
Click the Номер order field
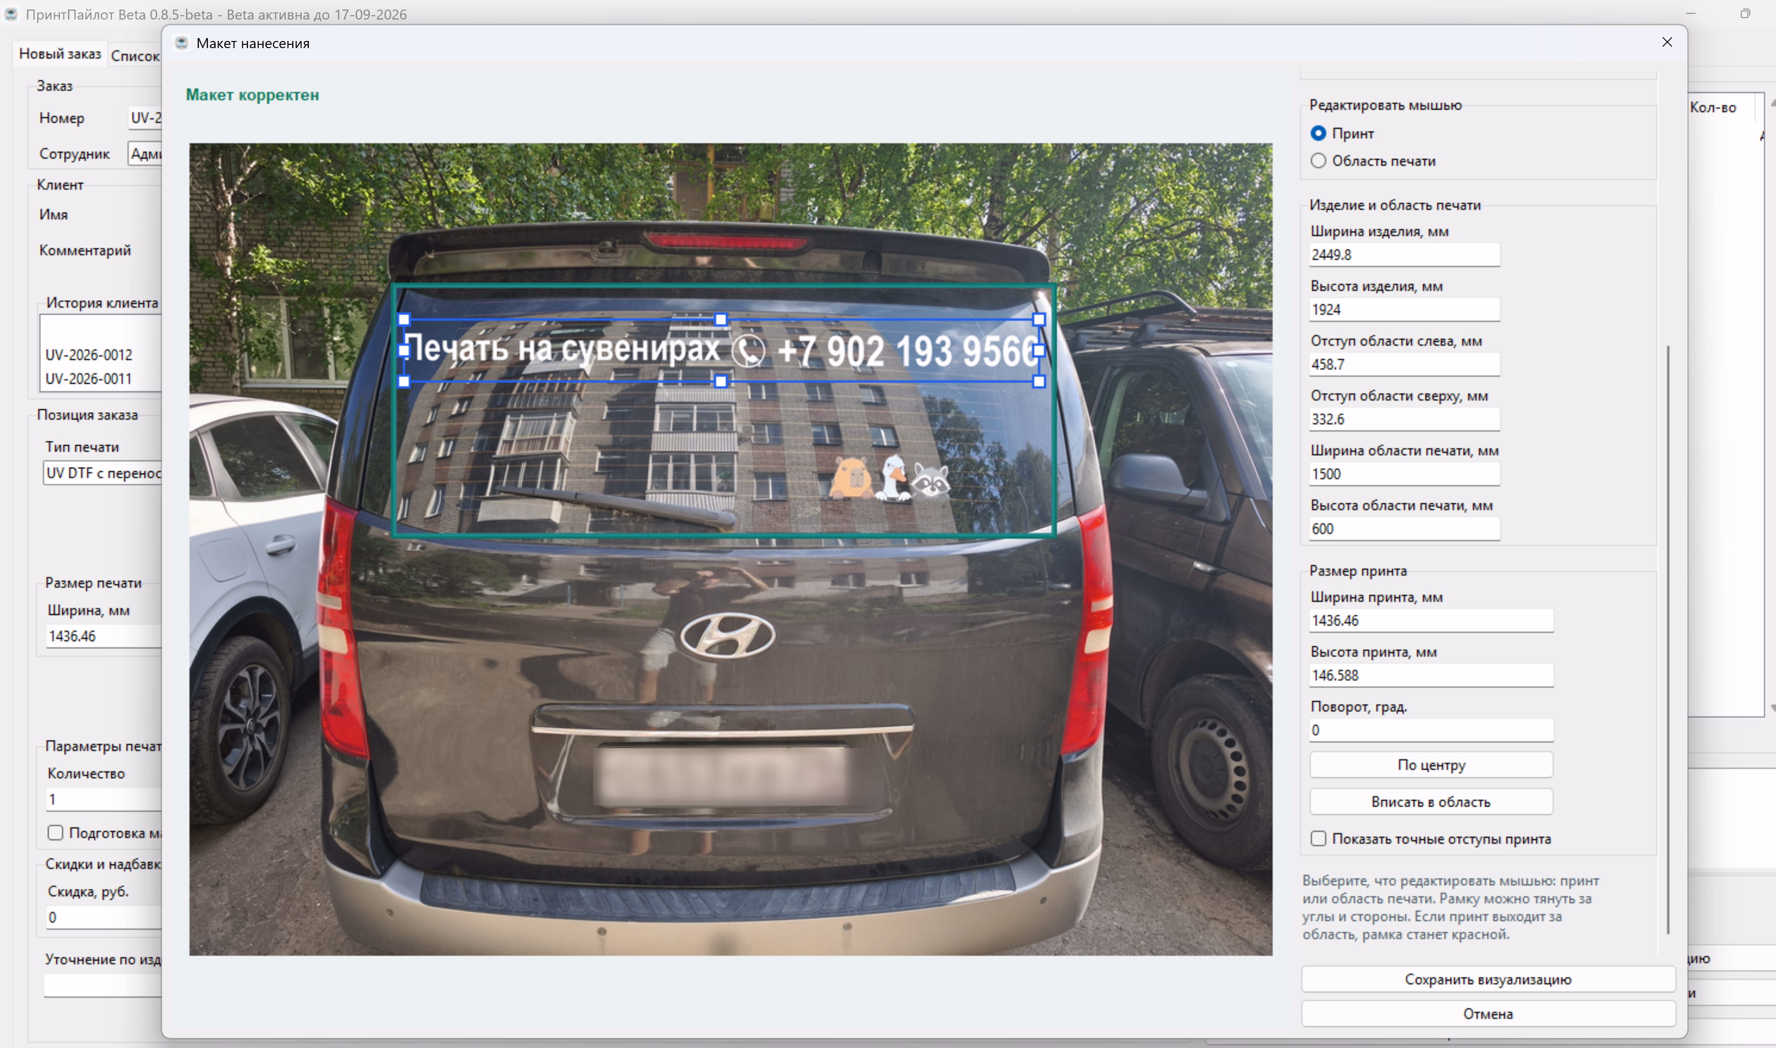pos(145,118)
